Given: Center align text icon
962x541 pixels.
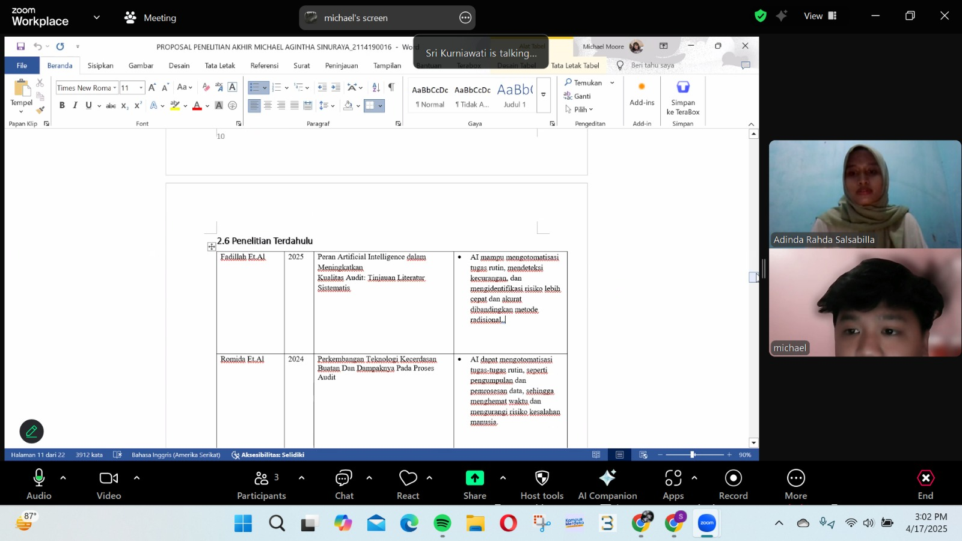Looking at the screenshot, I should pos(268,105).
